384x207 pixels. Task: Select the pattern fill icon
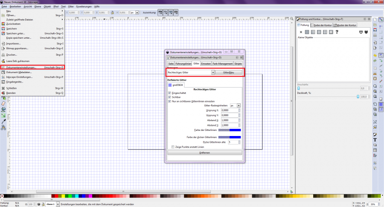[325, 32]
